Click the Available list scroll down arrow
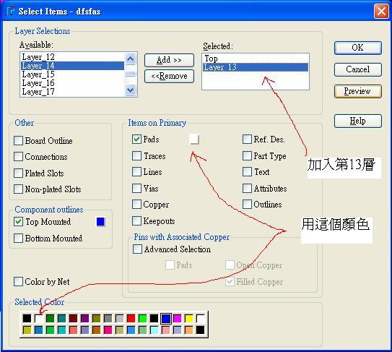Screen dimensions: 392x352 [131, 90]
